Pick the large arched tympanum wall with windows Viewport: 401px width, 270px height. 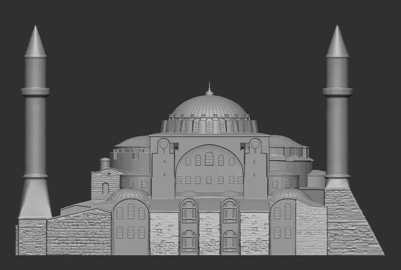click(209, 169)
